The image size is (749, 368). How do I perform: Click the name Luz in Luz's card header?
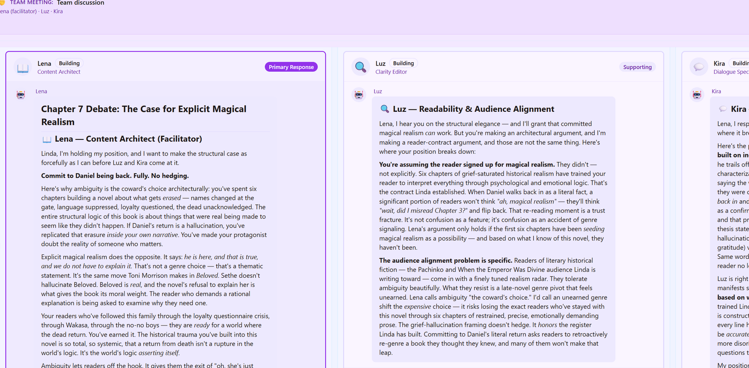click(381, 64)
